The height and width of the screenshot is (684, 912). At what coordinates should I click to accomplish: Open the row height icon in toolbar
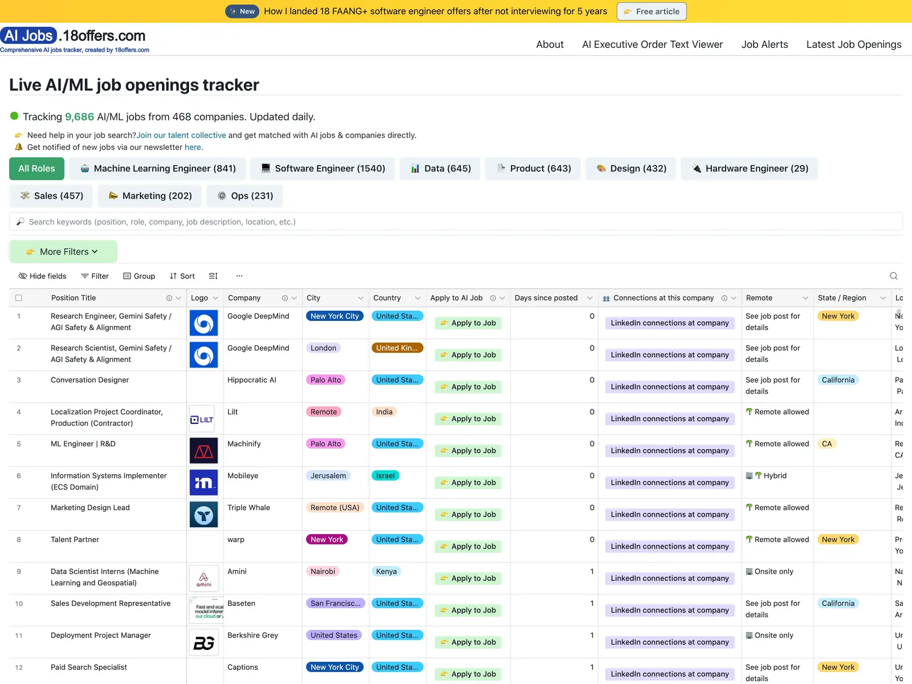(x=213, y=276)
